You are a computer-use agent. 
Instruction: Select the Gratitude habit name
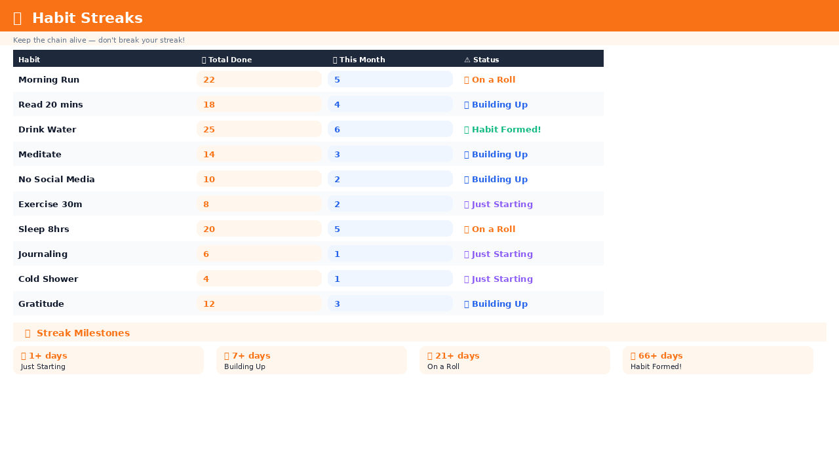pos(41,304)
